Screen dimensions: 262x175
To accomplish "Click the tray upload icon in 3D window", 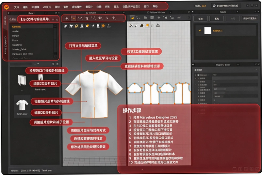I will pos(108,26).
